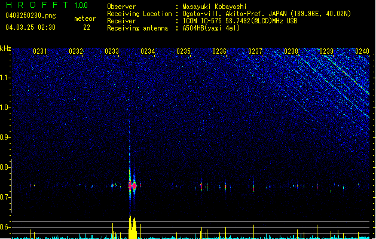Click the 0236 time marker
The height and width of the screenshot is (239, 376).
[x=219, y=51]
